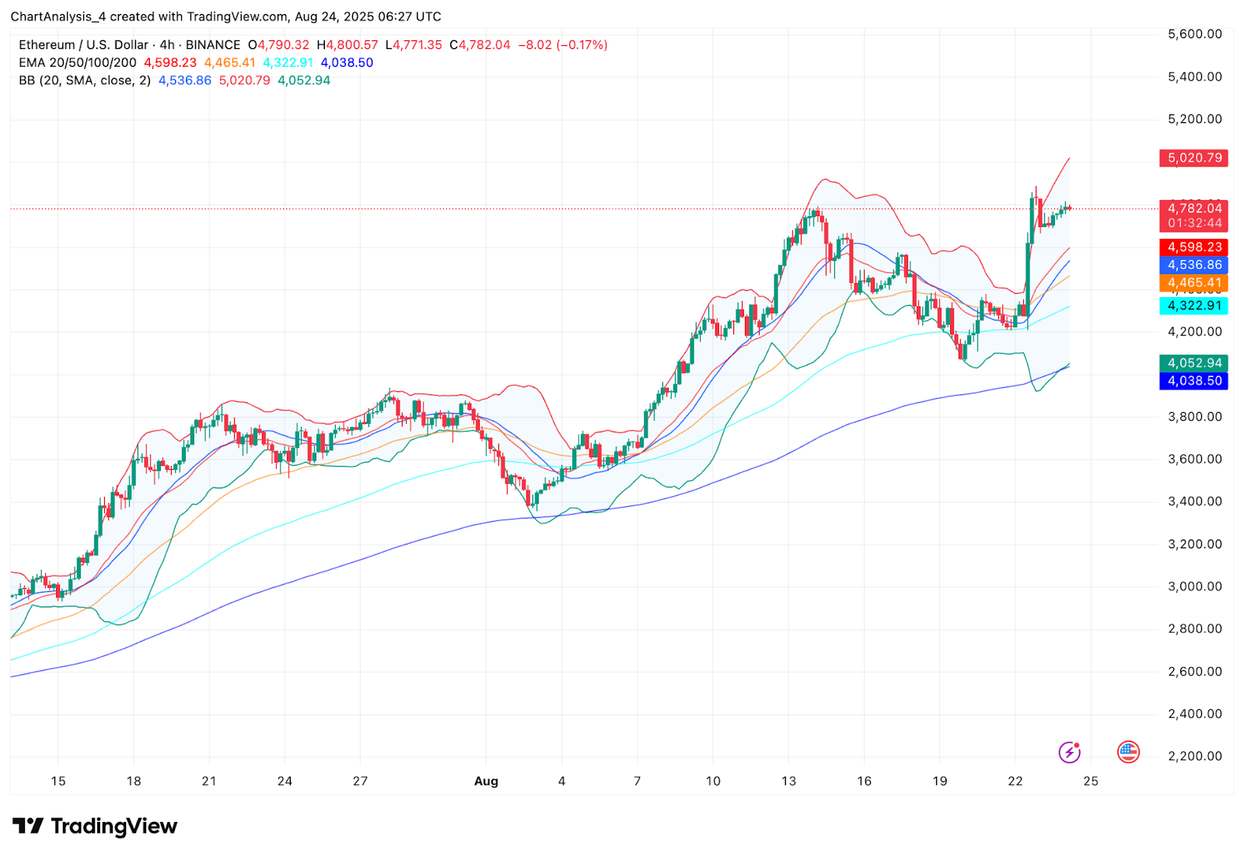Click the US flag economic events icon

[1127, 752]
